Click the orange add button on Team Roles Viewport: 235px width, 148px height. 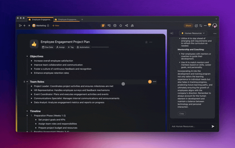pyautogui.click(x=149, y=82)
